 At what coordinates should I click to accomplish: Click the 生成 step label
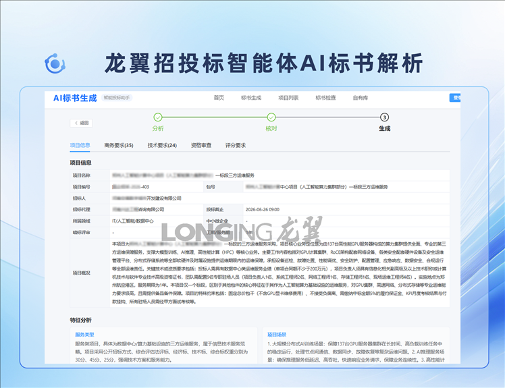click(x=384, y=128)
